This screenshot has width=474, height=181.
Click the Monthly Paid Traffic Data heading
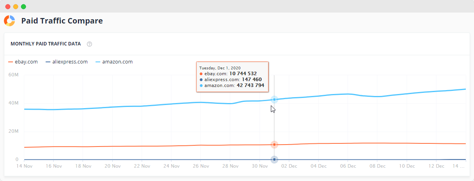click(x=46, y=44)
